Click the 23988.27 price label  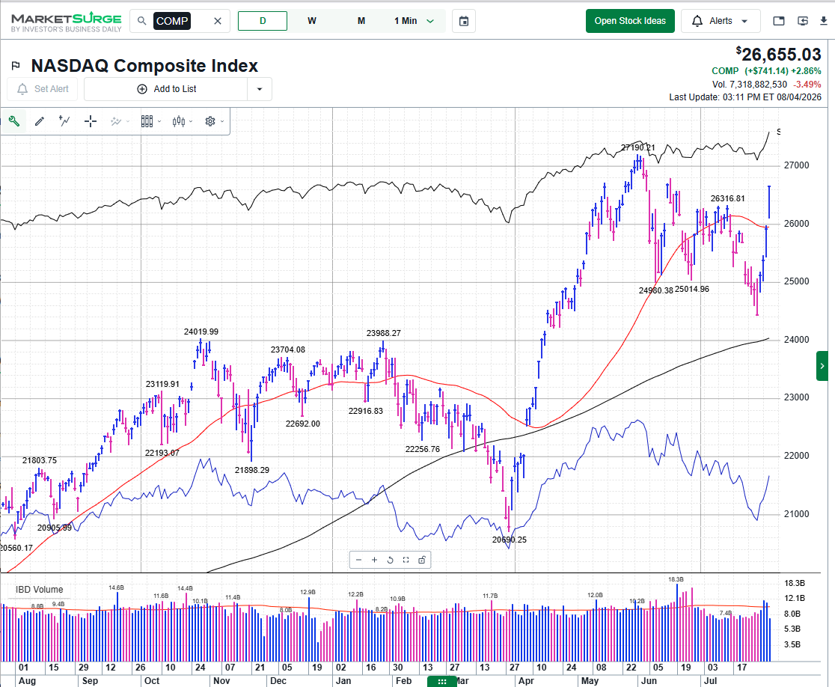point(383,333)
